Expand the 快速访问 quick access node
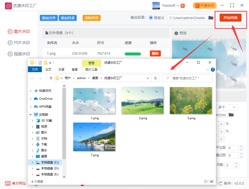Image resolution: width=249 pixels, height=189 pixels. click(31, 90)
